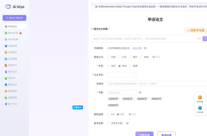207x136 pixels.
Task: Choose model 4.0 radio button
Action: click(118, 114)
